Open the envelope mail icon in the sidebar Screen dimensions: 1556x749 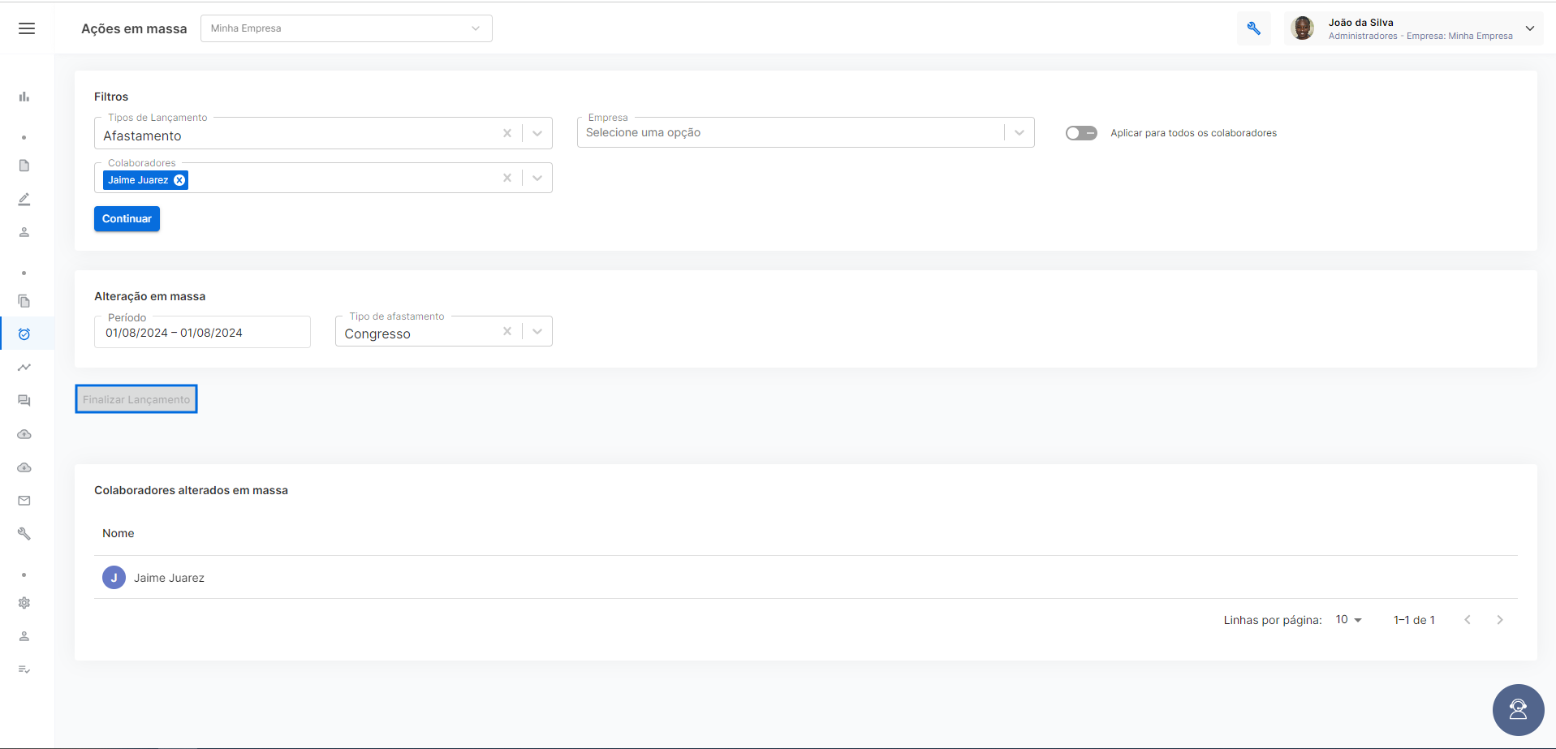pos(24,501)
